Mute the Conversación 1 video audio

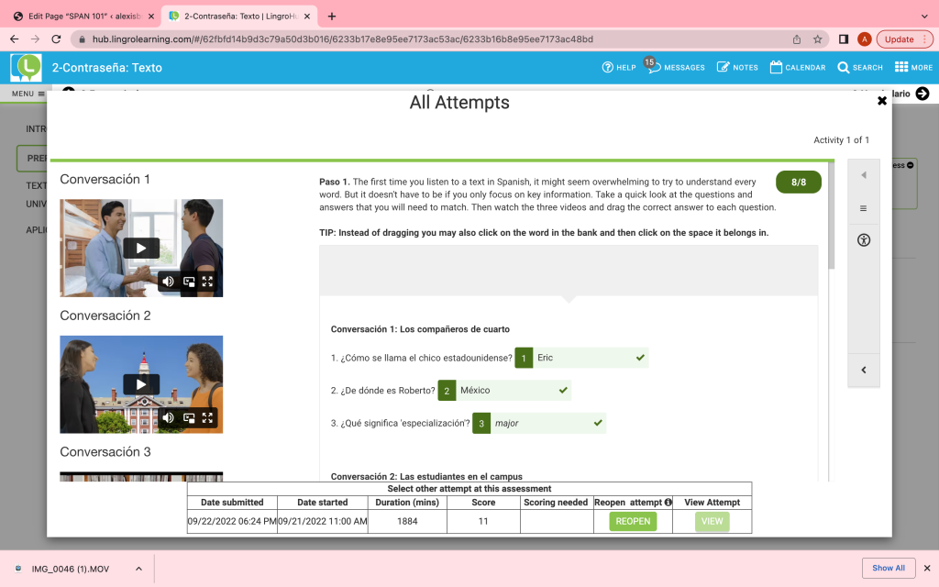coord(168,282)
